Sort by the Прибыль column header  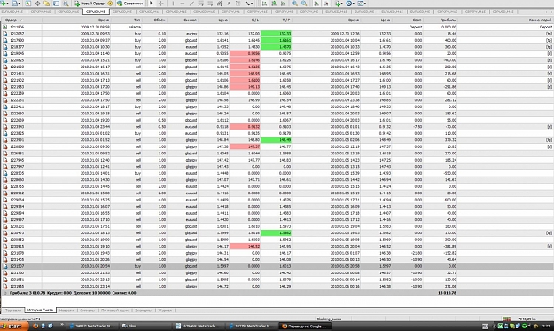(x=440, y=20)
